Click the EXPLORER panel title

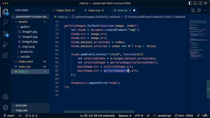pyautogui.click(x=22, y=10)
